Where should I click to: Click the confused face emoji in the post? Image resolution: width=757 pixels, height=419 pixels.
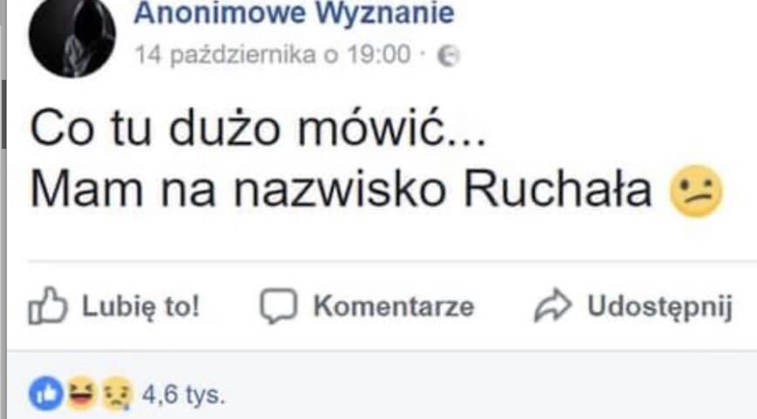(696, 191)
